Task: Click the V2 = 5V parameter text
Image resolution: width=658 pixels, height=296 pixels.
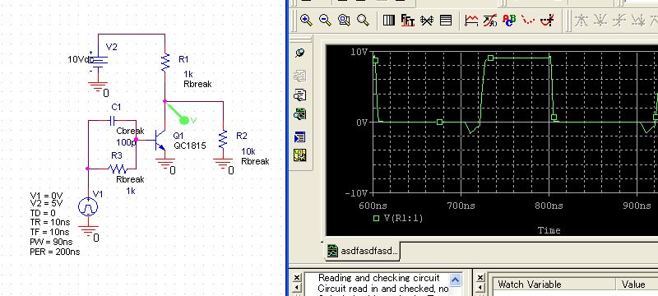Action: click(47, 204)
